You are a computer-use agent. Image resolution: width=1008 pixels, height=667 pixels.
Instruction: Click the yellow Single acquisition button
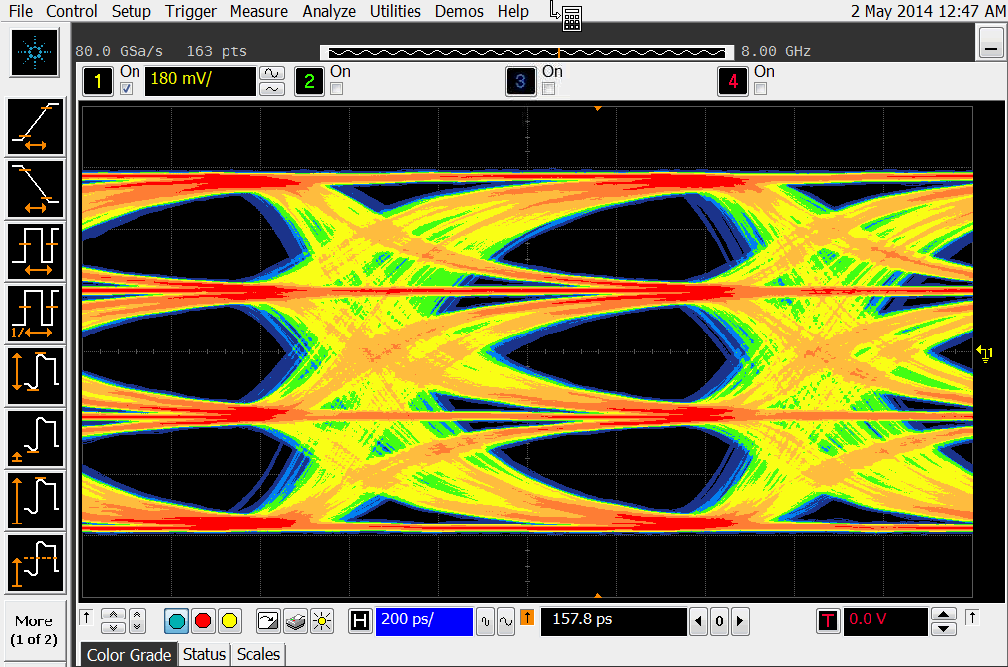coord(229,620)
